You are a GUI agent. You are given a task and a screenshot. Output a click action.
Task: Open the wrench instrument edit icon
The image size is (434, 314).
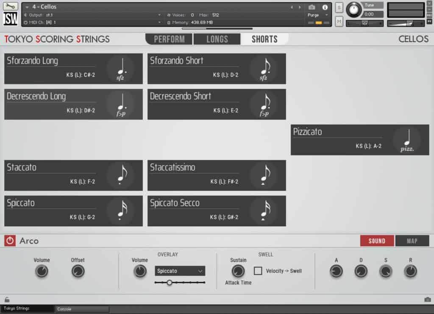point(10,6)
